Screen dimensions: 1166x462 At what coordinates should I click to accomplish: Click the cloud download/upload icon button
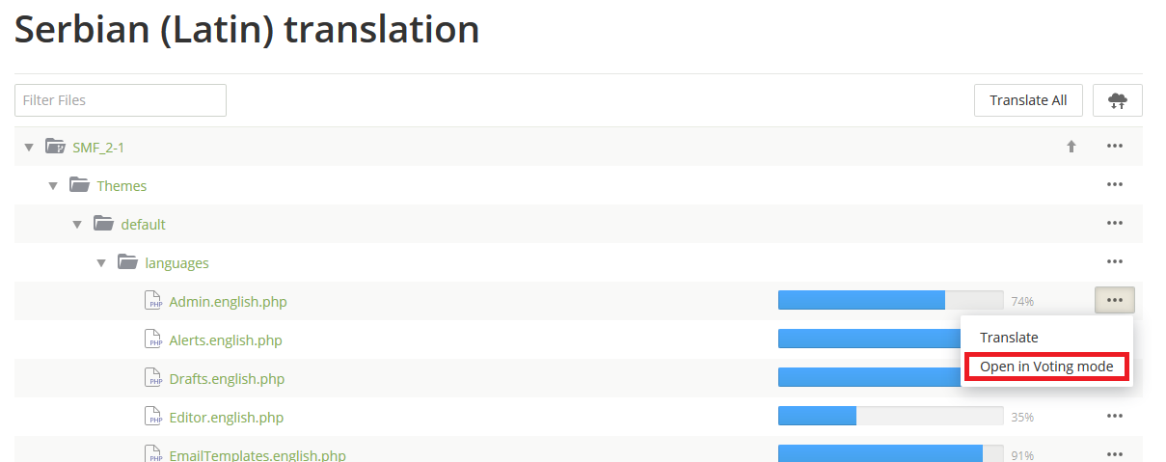1117,100
